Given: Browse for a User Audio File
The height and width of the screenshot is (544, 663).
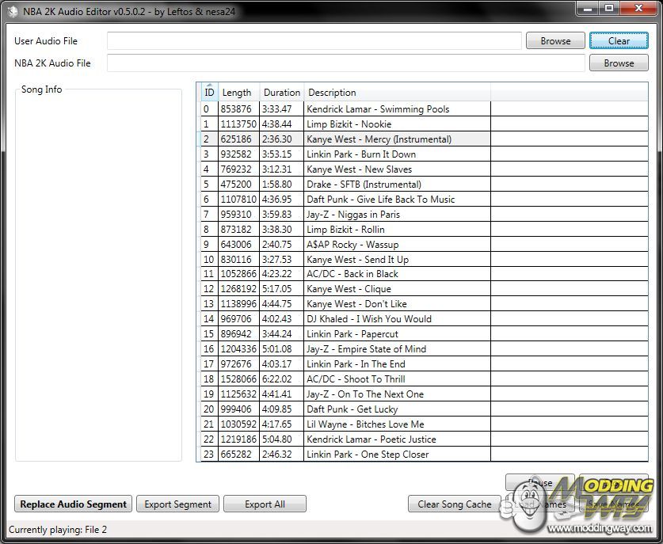Looking at the screenshot, I should (555, 41).
